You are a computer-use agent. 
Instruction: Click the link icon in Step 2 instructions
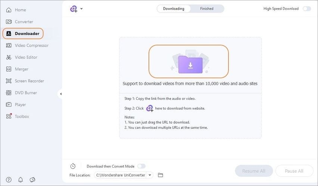(x=150, y=108)
